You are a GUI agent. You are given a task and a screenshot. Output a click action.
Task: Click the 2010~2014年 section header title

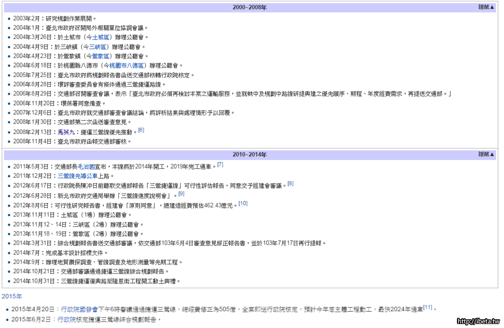(x=250, y=155)
